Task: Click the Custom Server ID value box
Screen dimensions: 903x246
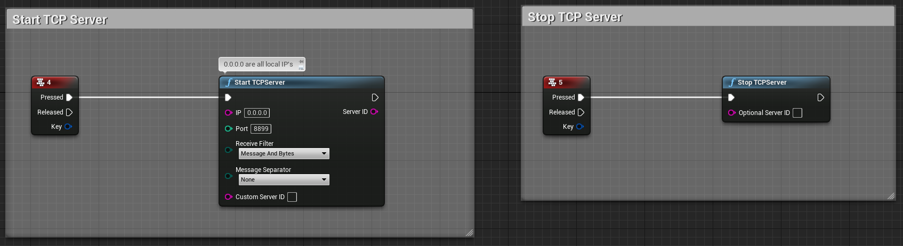Action: [292, 197]
